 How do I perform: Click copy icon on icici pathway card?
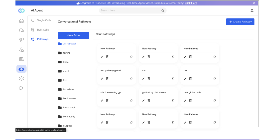[x=173, y=79]
